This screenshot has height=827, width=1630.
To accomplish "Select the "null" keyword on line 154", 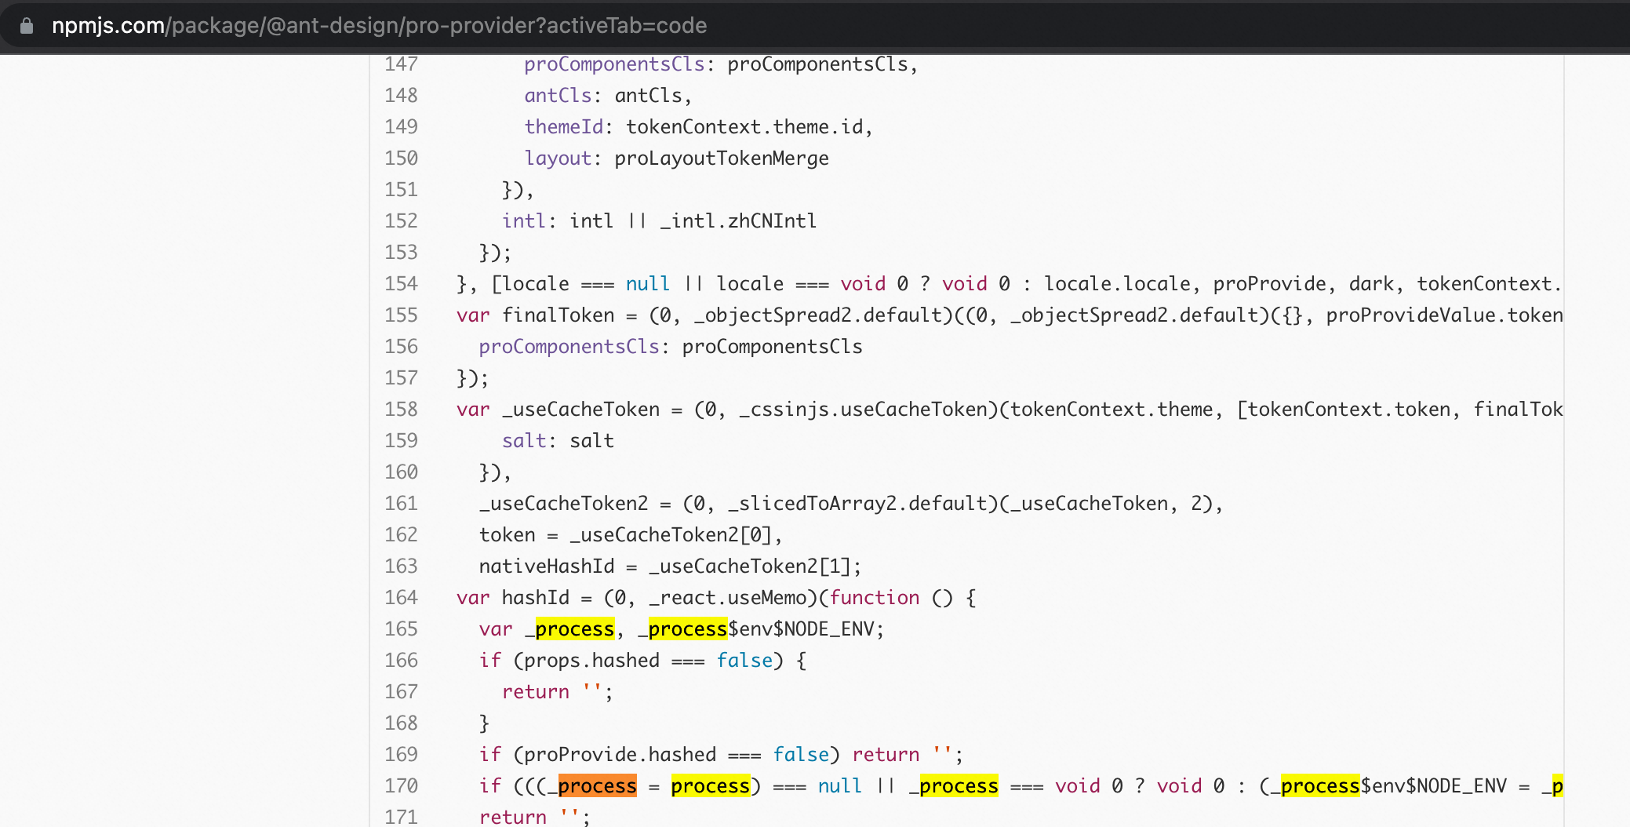I will point(648,283).
